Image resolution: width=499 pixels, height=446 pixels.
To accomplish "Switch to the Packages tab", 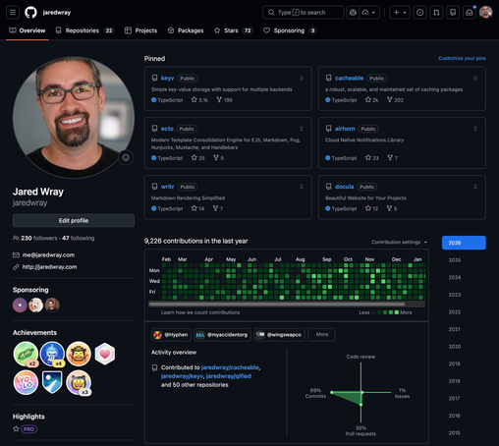I will click(x=186, y=30).
